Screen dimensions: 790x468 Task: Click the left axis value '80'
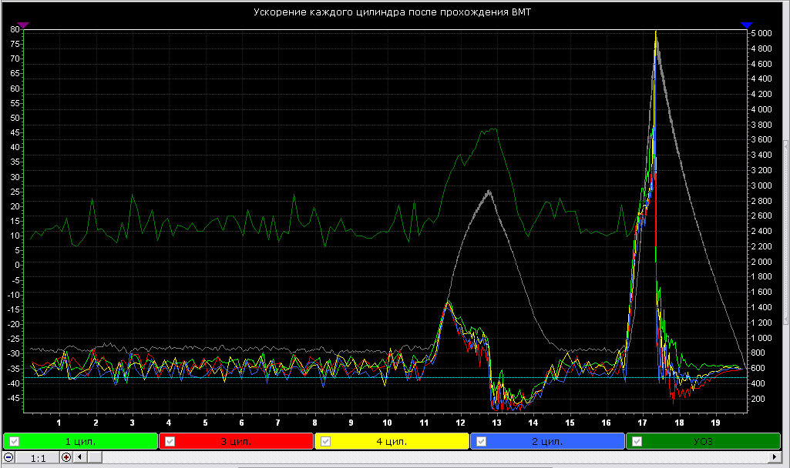[x=15, y=29]
